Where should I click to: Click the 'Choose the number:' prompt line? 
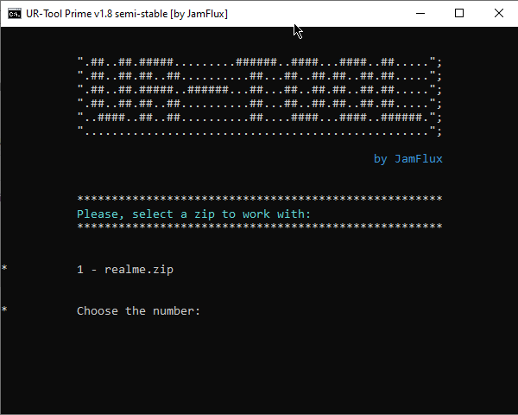click(138, 311)
